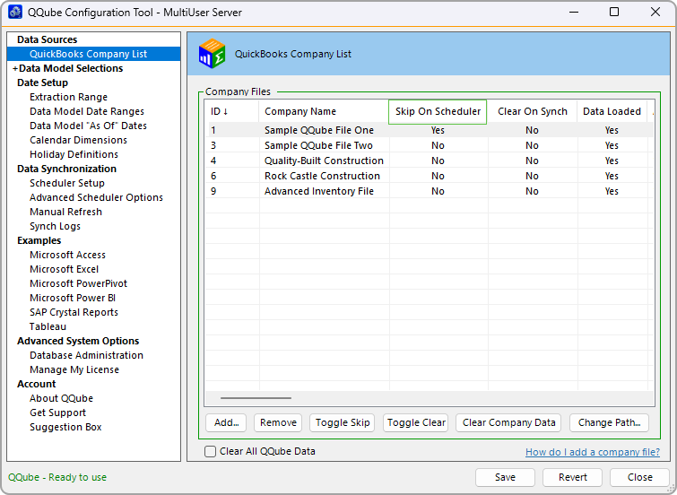
Task: Click the QQube app icon in title bar
Action: (x=15, y=12)
